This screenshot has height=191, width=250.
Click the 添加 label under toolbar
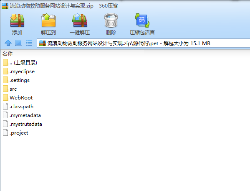(17, 33)
